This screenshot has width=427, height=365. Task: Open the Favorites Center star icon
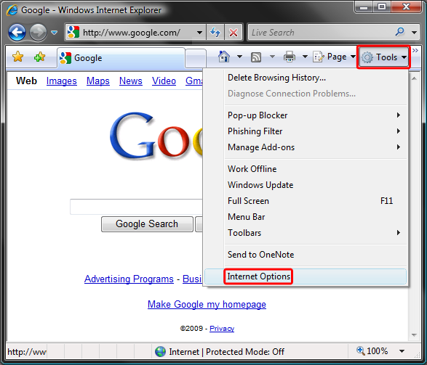[x=17, y=57]
